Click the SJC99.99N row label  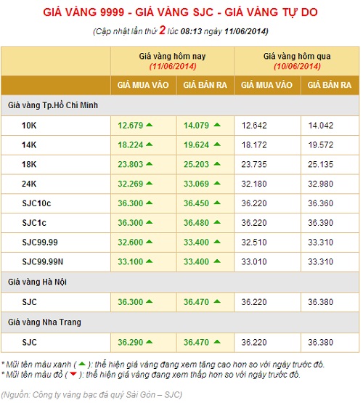click(42, 261)
